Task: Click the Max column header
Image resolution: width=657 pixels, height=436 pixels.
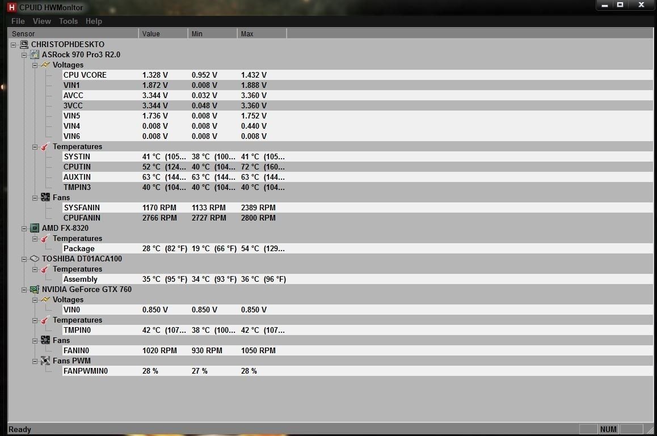Action: (262, 33)
